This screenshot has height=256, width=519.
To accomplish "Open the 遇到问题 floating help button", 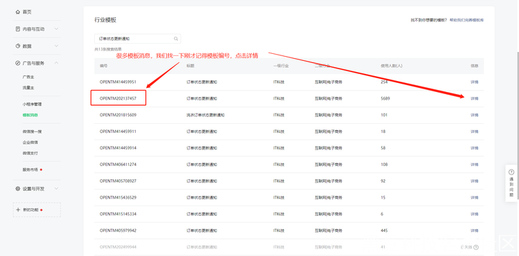I will (511, 183).
